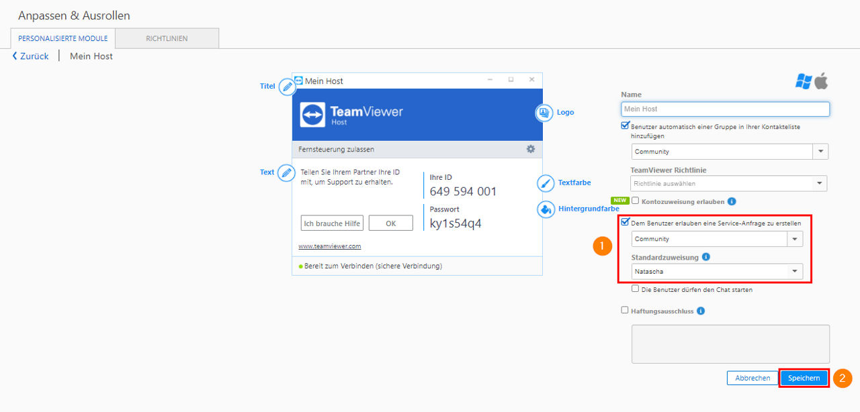
Task: Open the Community group dropdown under Name
Action: (730, 152)
